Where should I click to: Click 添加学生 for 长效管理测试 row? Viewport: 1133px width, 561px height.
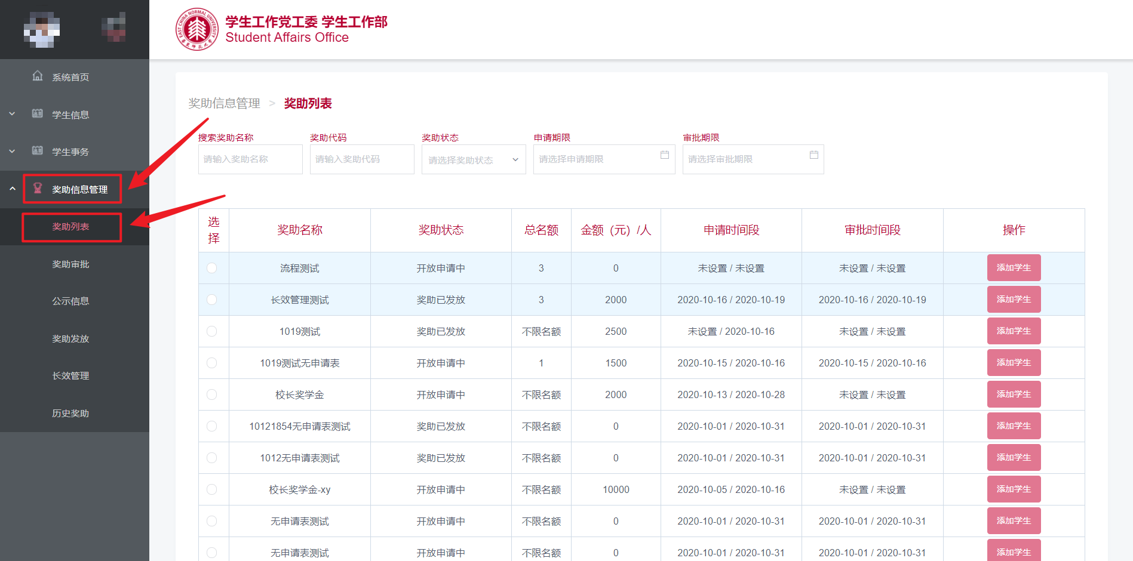pos(1014,300)
